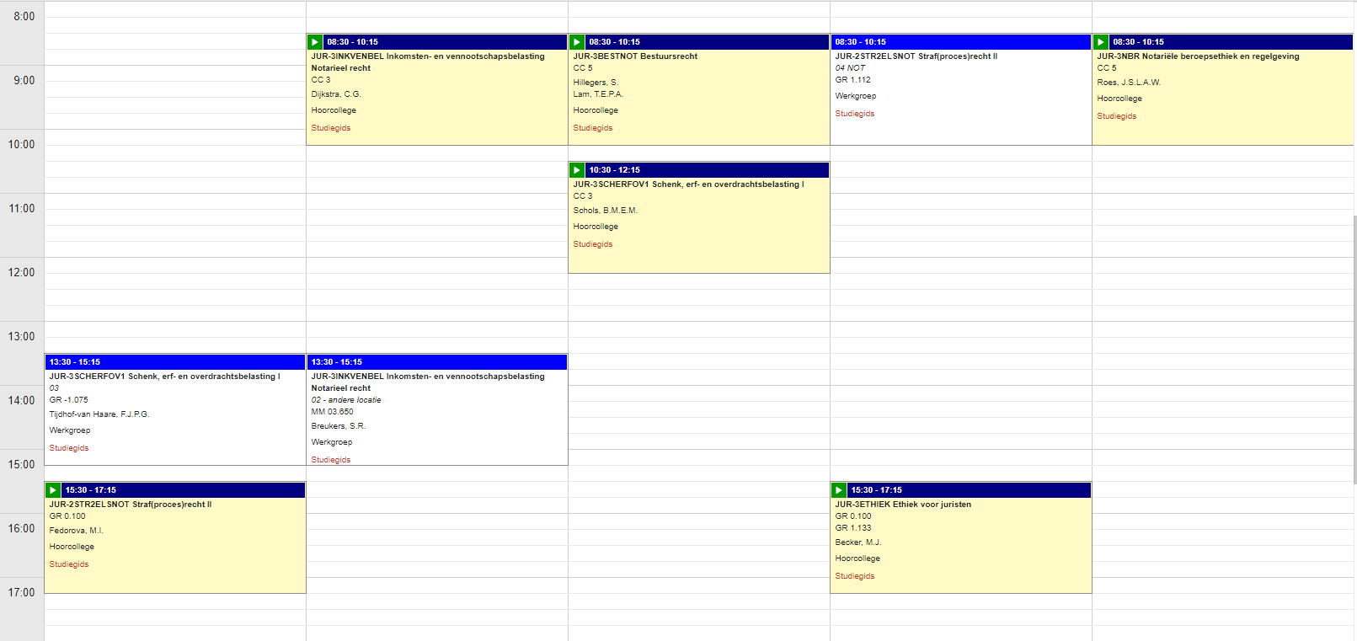Click green play icon on Bestuursrecht lecture
The height and width of the screenshot is (641, 1357).
click(577, 42)
